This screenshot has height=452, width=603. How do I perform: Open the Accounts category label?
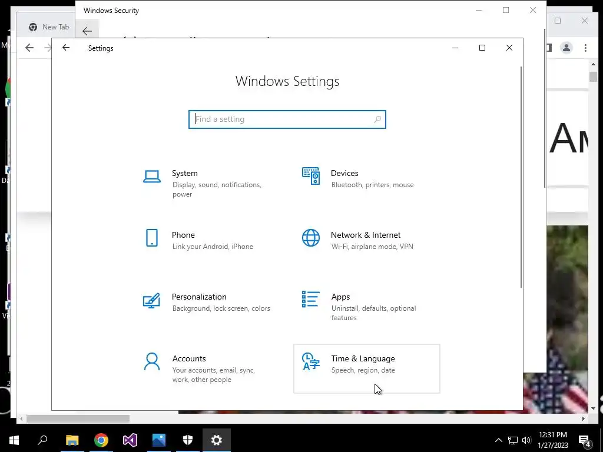pyautogui.click(x=189, y=358)
